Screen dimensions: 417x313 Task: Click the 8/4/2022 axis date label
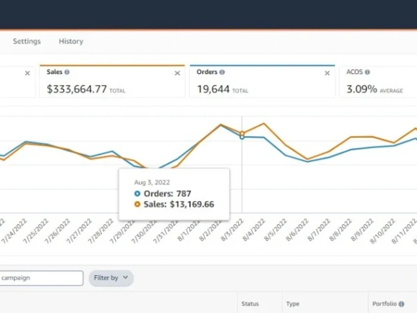coord(254,230)
